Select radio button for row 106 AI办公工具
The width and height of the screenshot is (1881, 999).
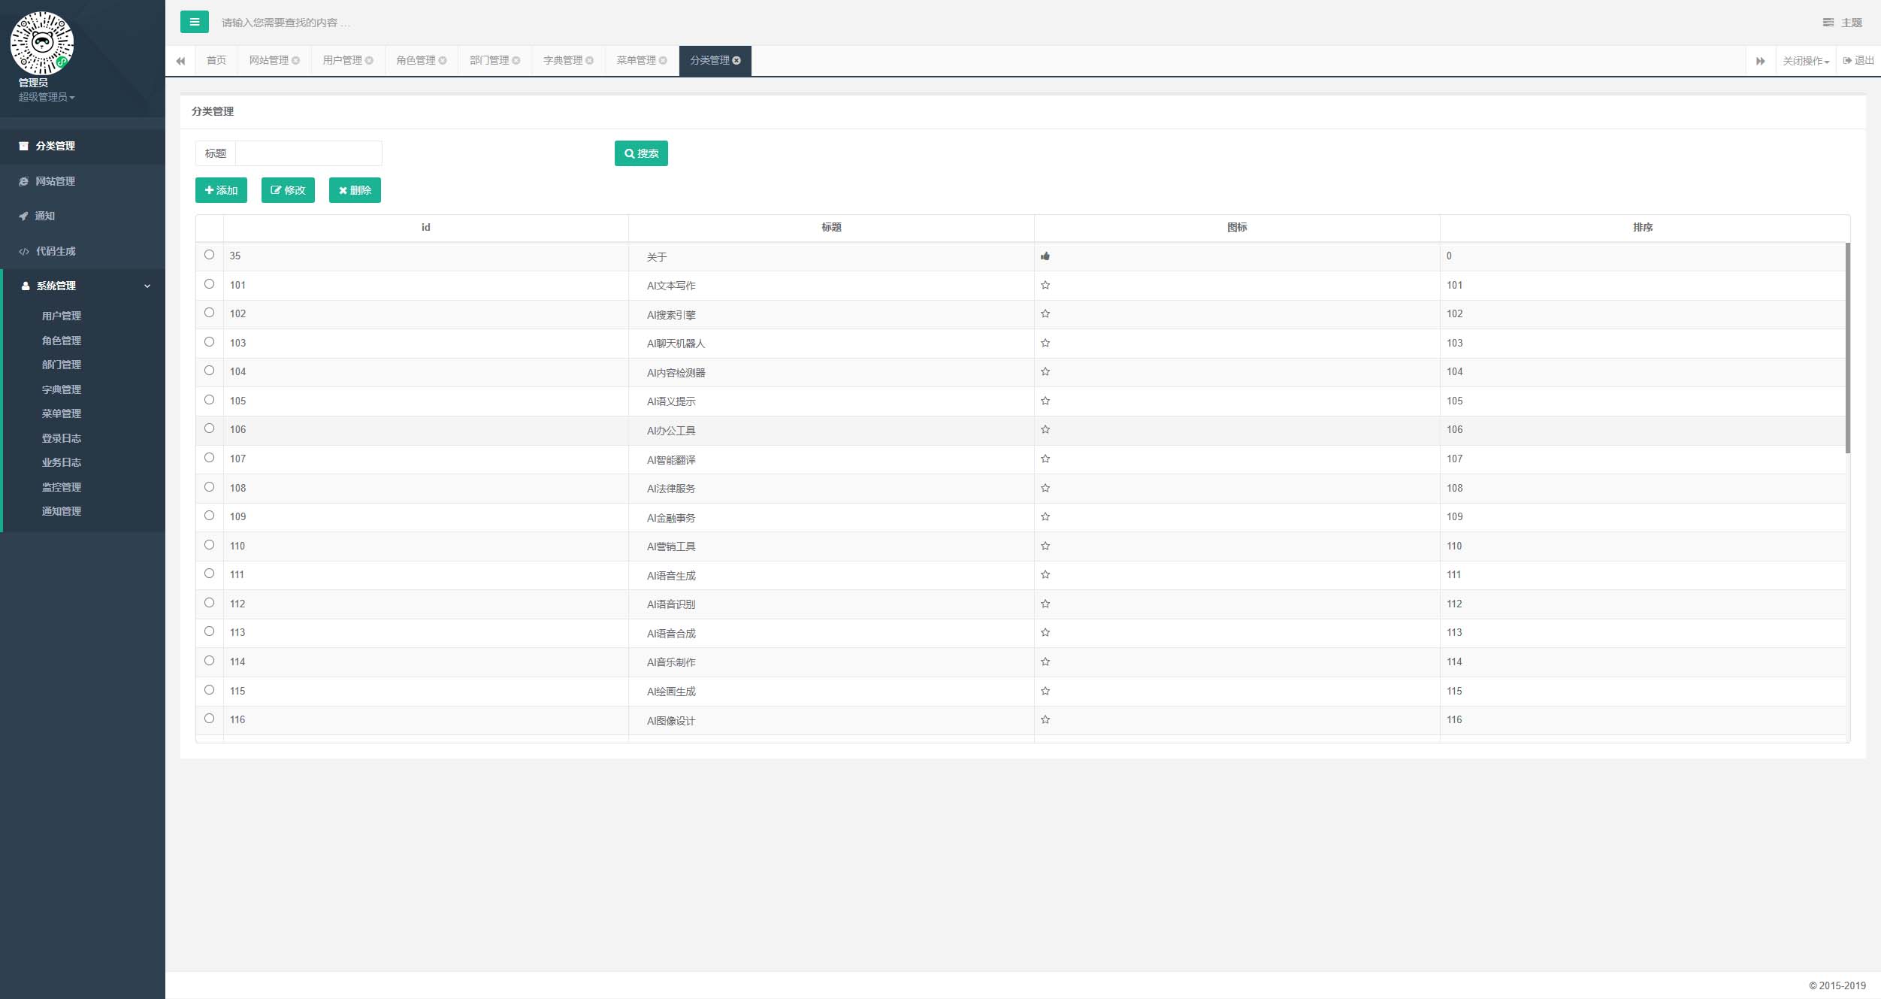[x=209, y=428]
